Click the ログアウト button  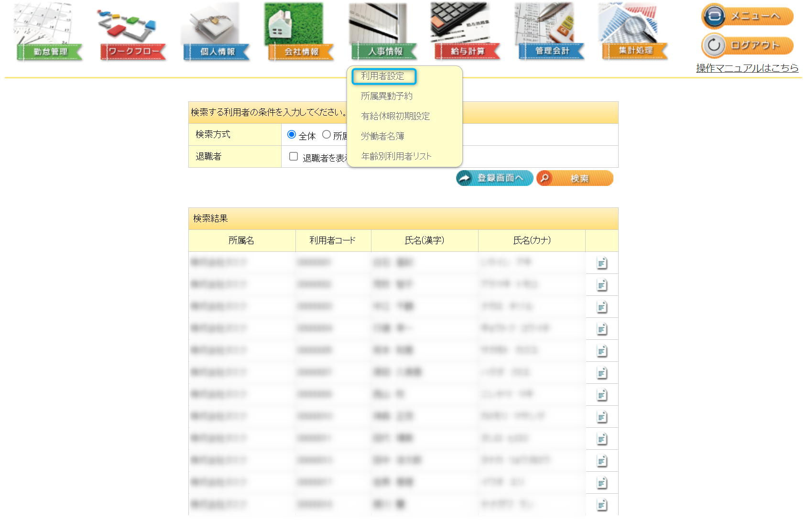coord(747,45)
